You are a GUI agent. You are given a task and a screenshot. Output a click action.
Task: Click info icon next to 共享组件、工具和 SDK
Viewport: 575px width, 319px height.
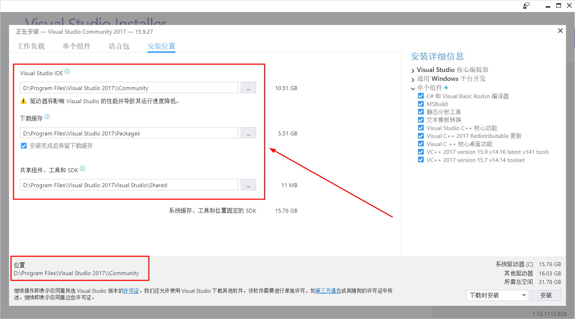click(82, 168)
